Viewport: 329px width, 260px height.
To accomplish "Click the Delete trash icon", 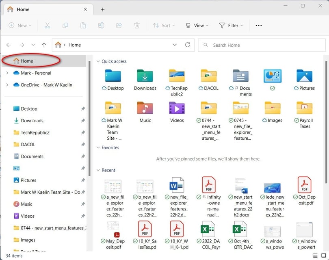I will pos(136,25).
